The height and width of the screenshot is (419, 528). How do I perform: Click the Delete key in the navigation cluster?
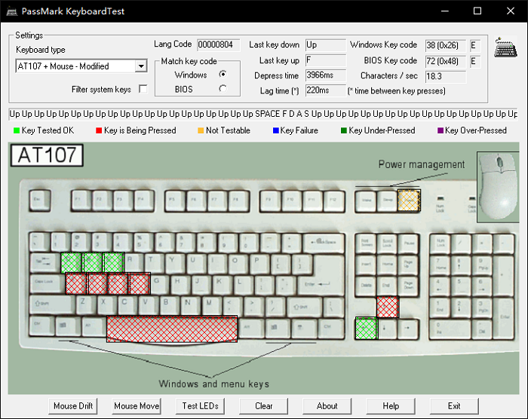pos(366,286)
